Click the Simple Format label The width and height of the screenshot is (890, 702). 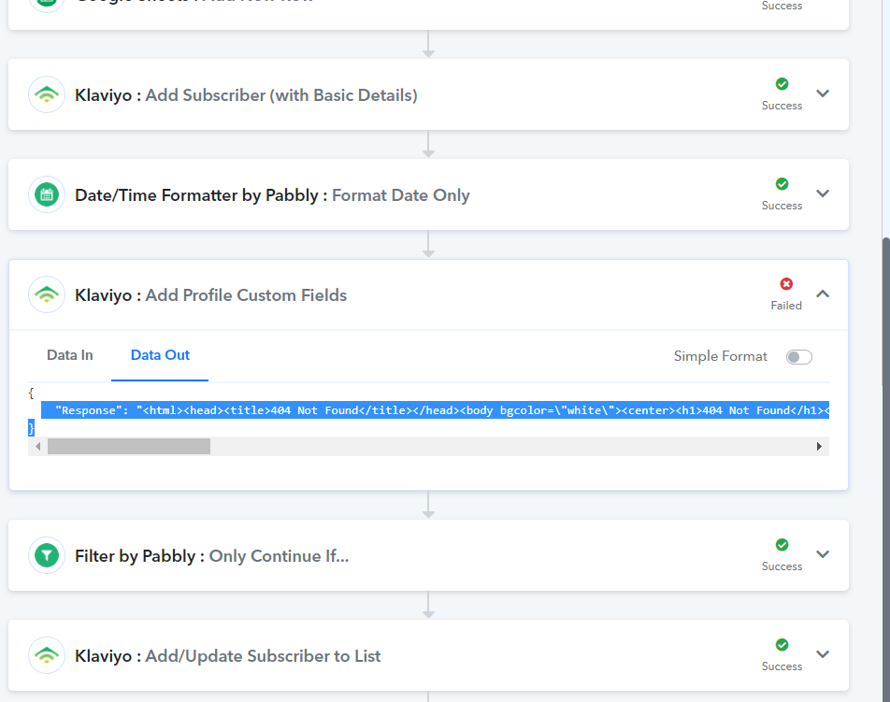tap(720, 356)
